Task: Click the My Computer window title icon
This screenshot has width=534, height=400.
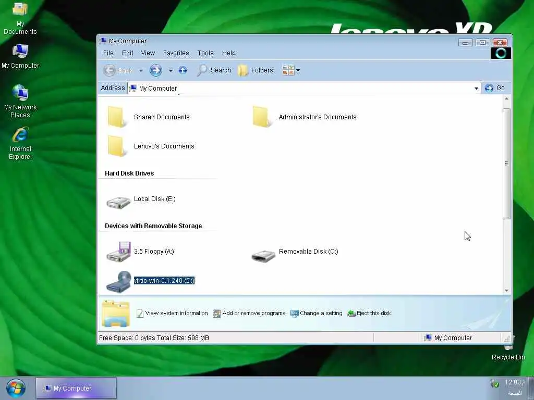Action: 103,41
